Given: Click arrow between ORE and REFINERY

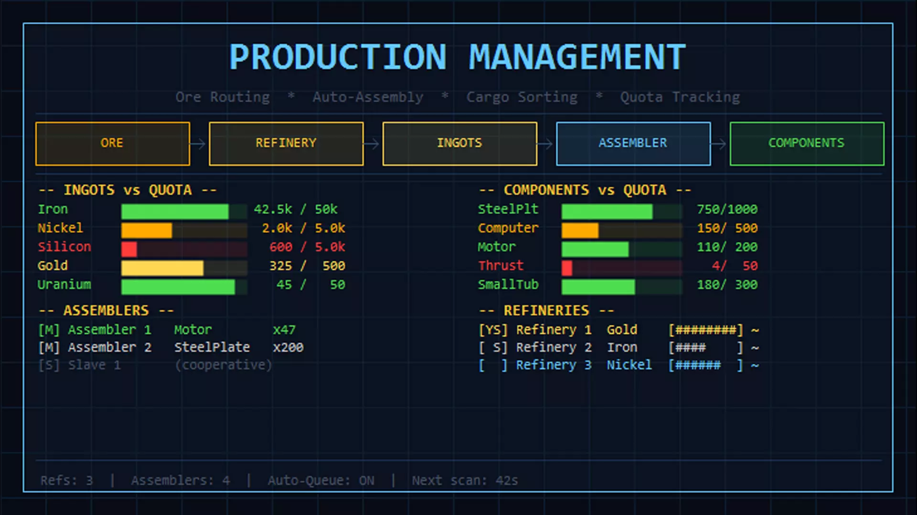Looking at the screenshot, I should (199, 144).
